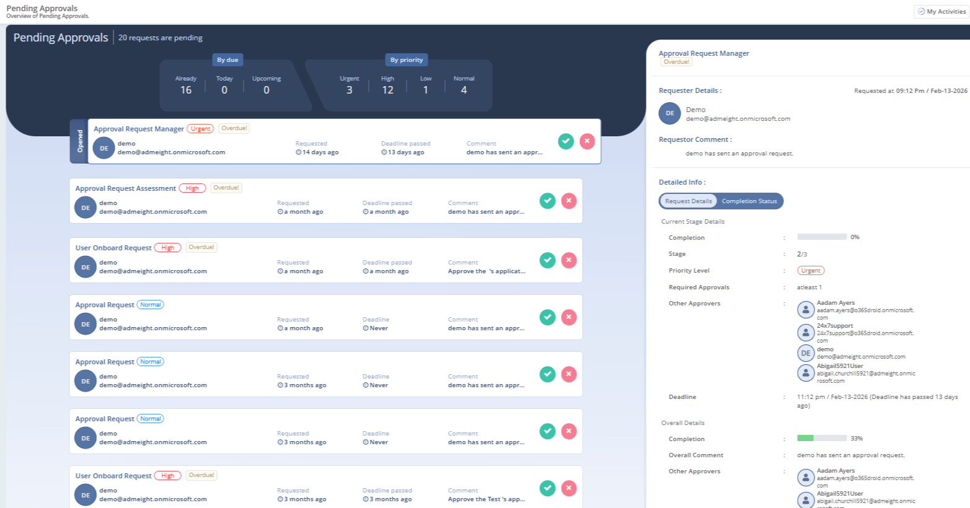
Task: Click demo's DE avatar on the opened card
Action: coord(104,147)
